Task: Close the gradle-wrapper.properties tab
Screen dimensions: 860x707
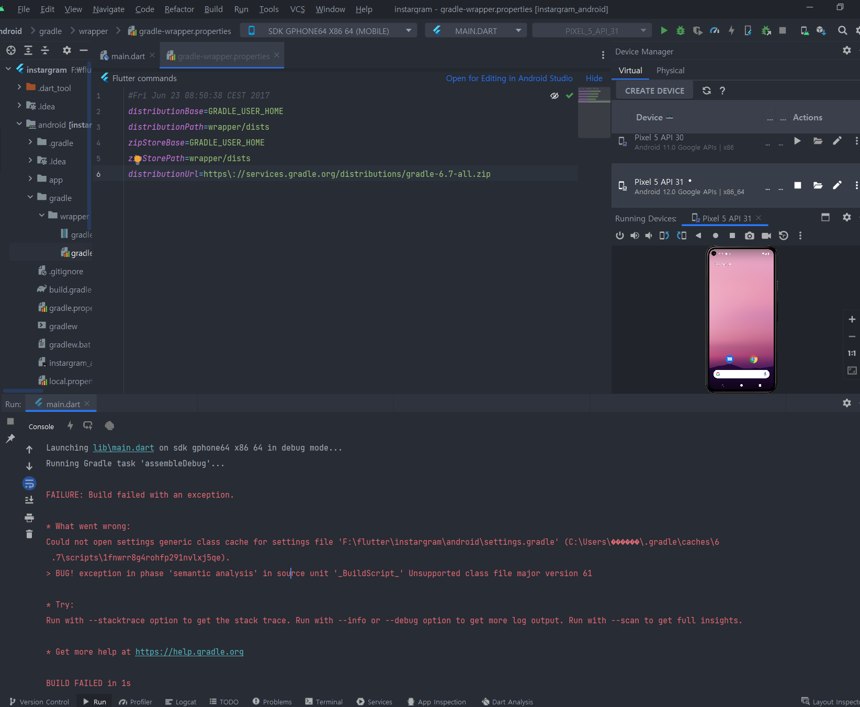Action: click(x=277, y=55)
